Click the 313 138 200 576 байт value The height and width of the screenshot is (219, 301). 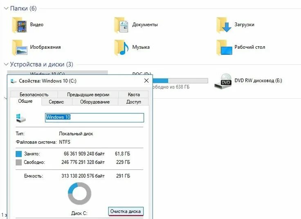click(83, 176)
